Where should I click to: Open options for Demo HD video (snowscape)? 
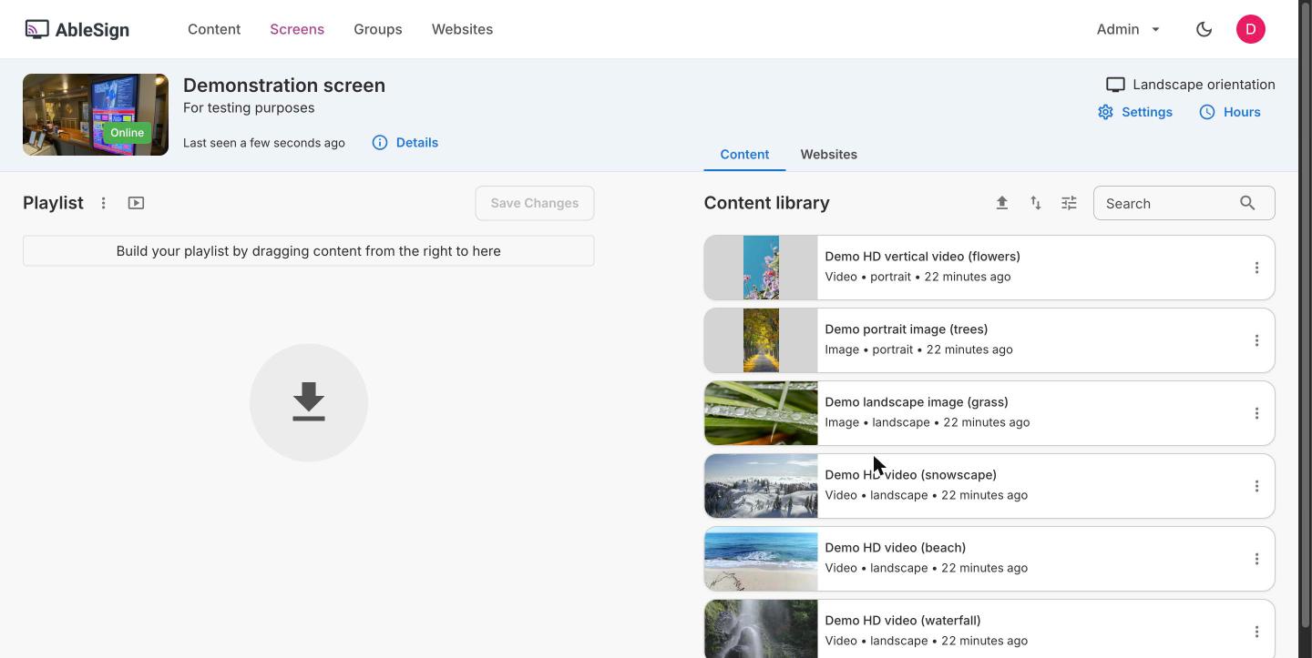(x=1256, y=486)
